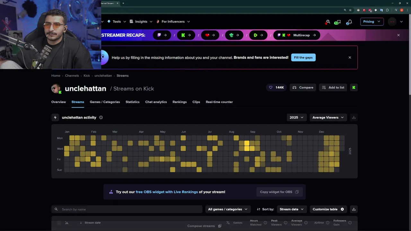Open All games / categories filter dropdown

[x=228, y=209]
